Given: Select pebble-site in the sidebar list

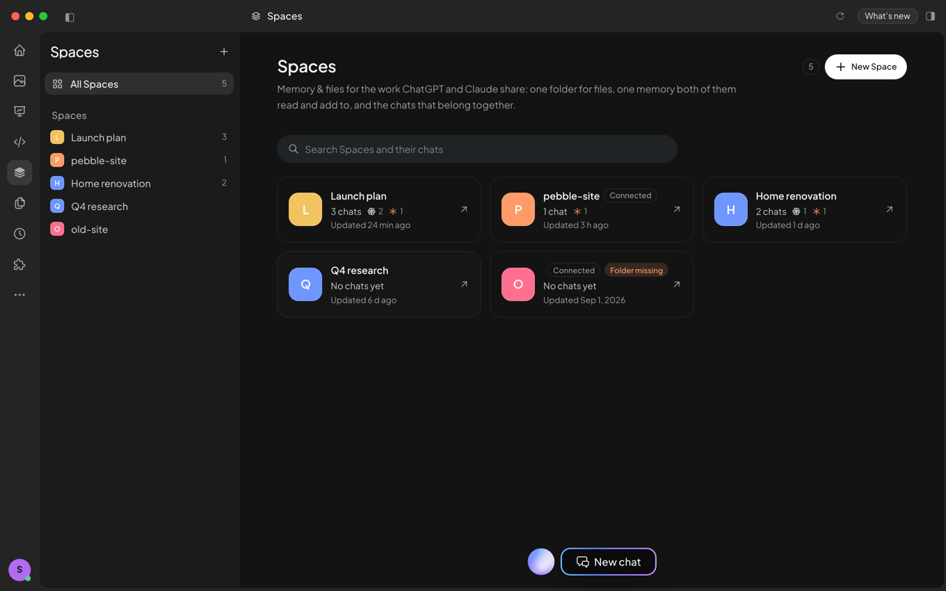Looking at the screenshot, I should (x=139, y=161).
